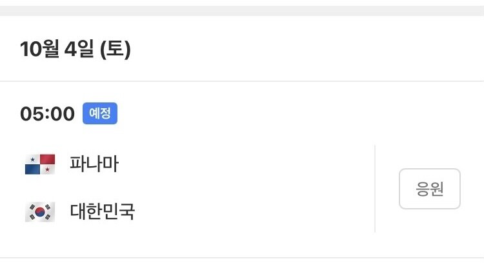Tap the white area below the 응원 button
The height and width of the screenshot is (270, 484).
[x=430, y=232]
